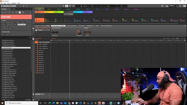Select the Drums type tag
Image resolution: width=187 pixels, height=105 pixels.
click(x=23, y=23)
